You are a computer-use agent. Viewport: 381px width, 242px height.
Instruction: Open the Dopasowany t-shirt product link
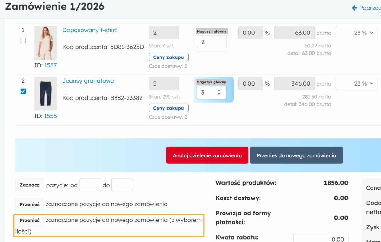(x=90, y=30)
